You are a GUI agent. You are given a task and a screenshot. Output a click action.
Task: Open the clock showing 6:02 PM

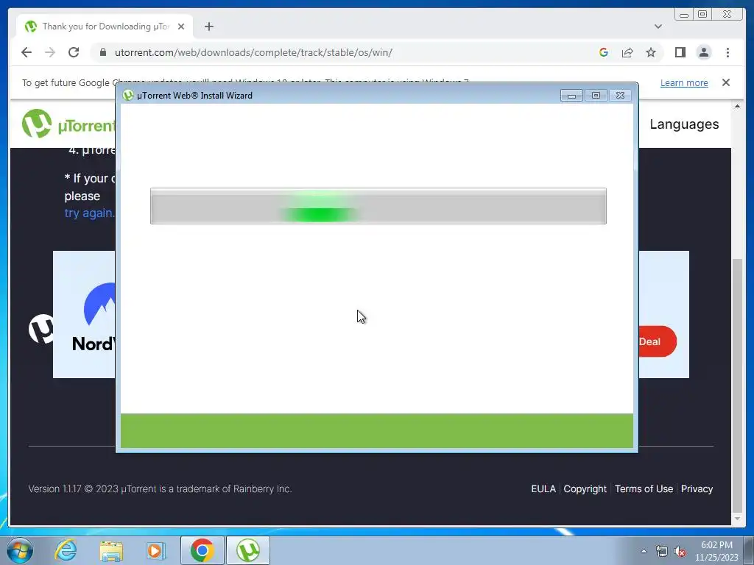716,551
